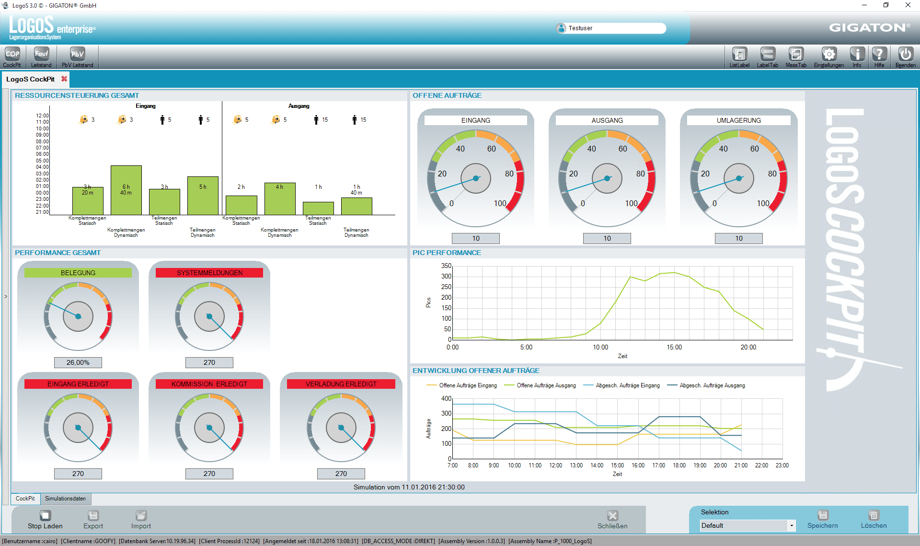Click status entry '[Datenbank Server:10.19.96.34]'
Screen dimensions: 920x546
tap(157, 541)
